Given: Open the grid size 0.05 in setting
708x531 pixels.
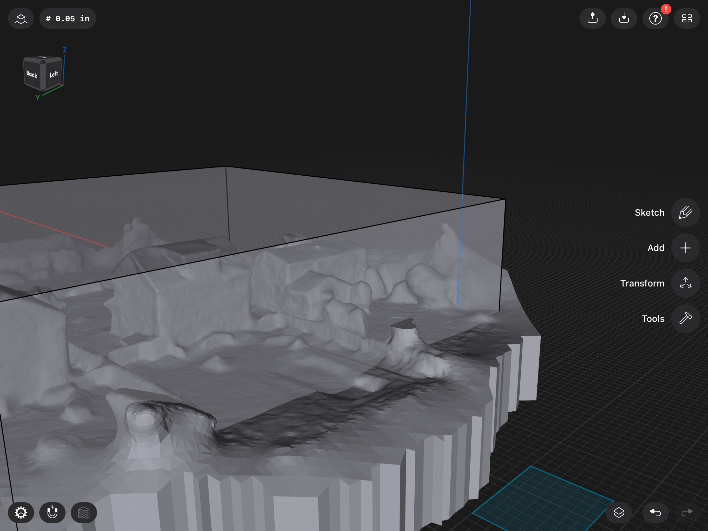Looking at the screenshot, I should [68, 18].
